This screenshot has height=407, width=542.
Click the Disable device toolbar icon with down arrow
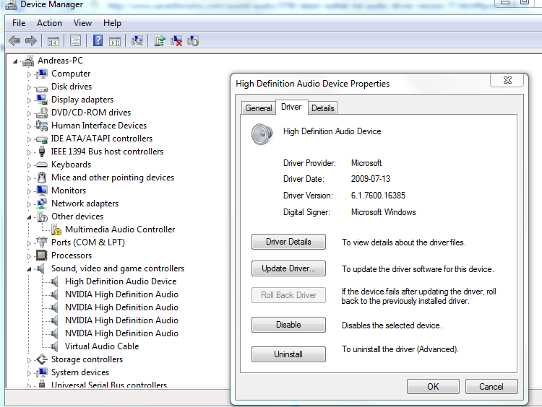[x=193, y=40]
